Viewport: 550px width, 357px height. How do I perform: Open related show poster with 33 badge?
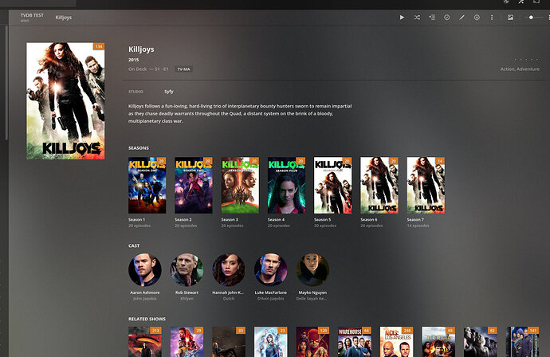tap(229, 342)
